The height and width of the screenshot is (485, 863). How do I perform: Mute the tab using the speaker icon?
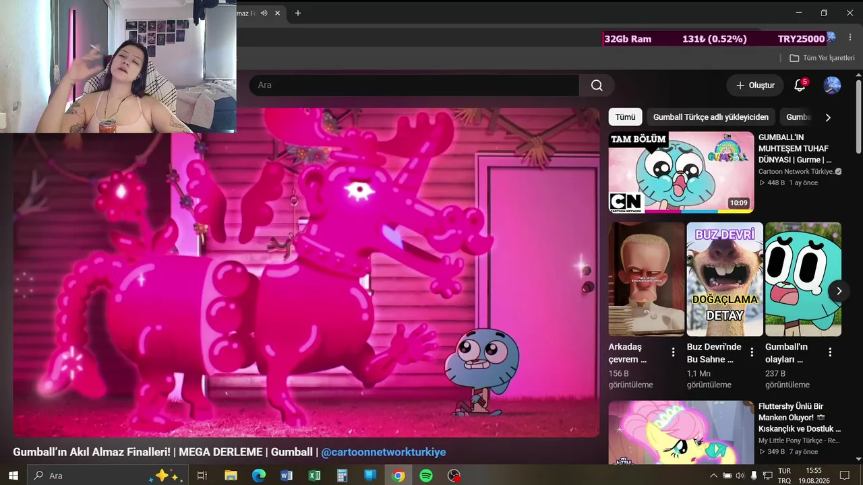264,13
